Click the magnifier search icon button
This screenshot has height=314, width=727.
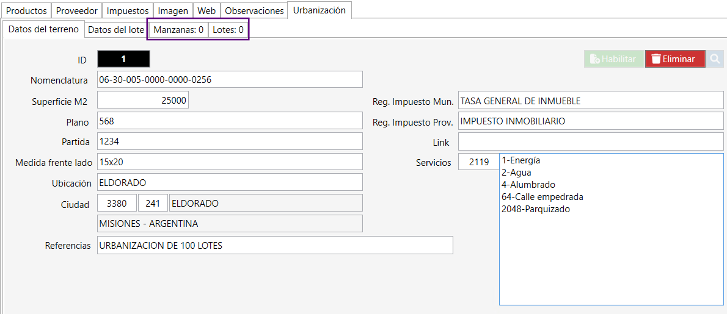pyautogui.click(x=715, y=59)
